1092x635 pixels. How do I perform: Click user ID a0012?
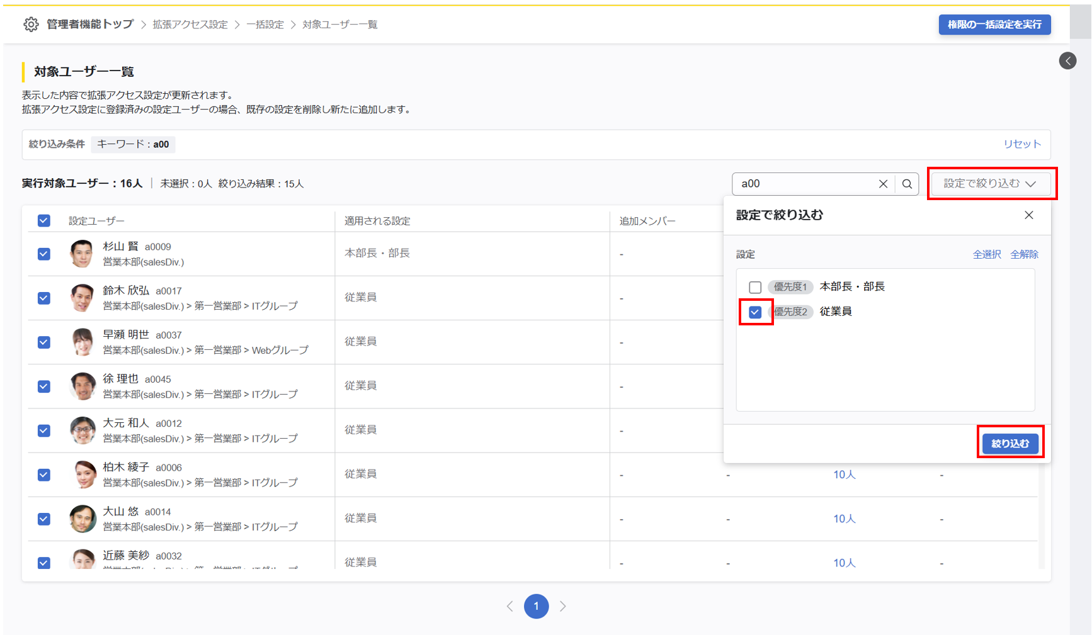169,424
